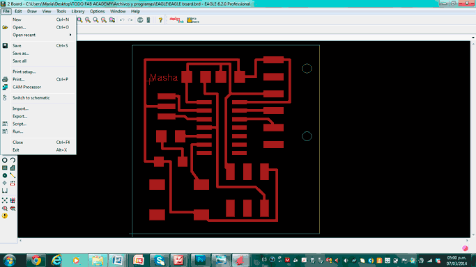Click the Masha text on board
The height and width of the screenshot is (267, 476).
[x=164, y=77]
